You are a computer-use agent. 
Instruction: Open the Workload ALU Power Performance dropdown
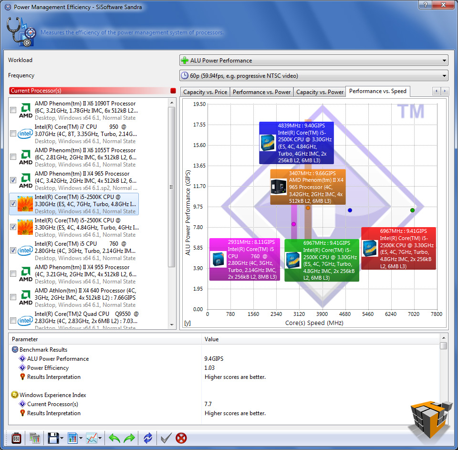tap(314, 61)
